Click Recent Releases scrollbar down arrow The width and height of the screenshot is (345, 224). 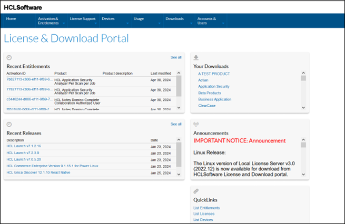(179, 174)
